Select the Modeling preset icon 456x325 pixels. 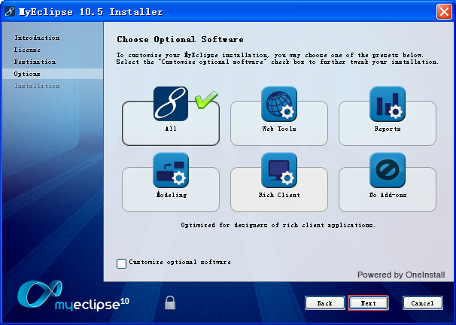click(x=171, y=170)
